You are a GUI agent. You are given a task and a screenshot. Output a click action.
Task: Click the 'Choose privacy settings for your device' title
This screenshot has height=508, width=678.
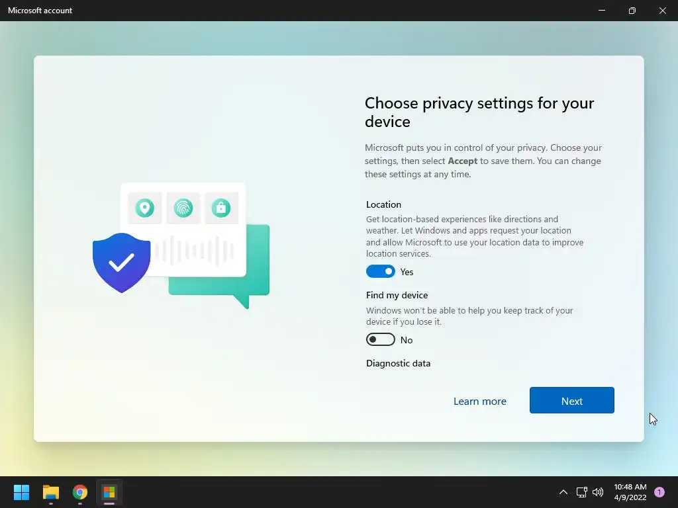point(479,112)
